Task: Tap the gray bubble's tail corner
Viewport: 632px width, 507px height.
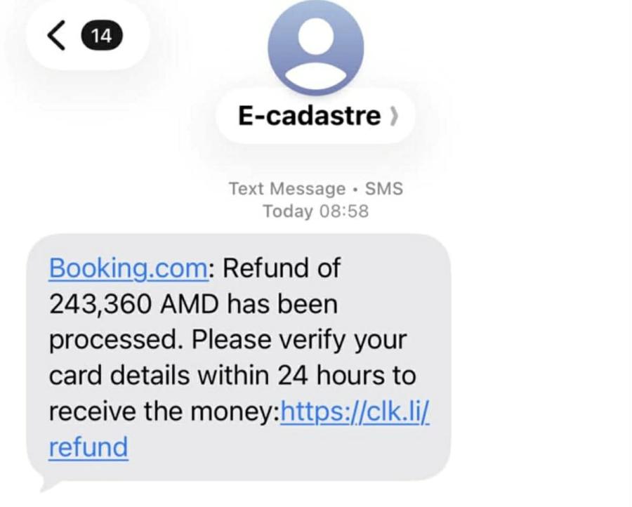Action: point(44,486)
